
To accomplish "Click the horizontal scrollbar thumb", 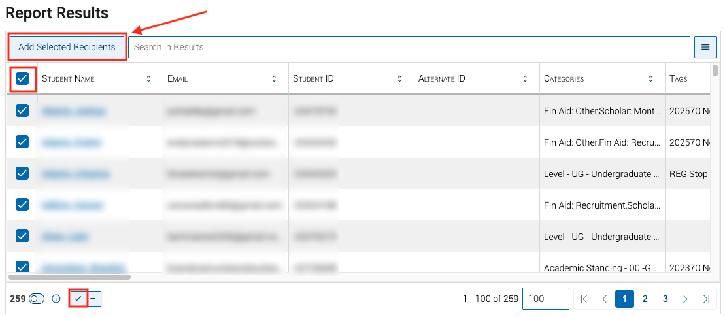I will (x=70, y=277).
